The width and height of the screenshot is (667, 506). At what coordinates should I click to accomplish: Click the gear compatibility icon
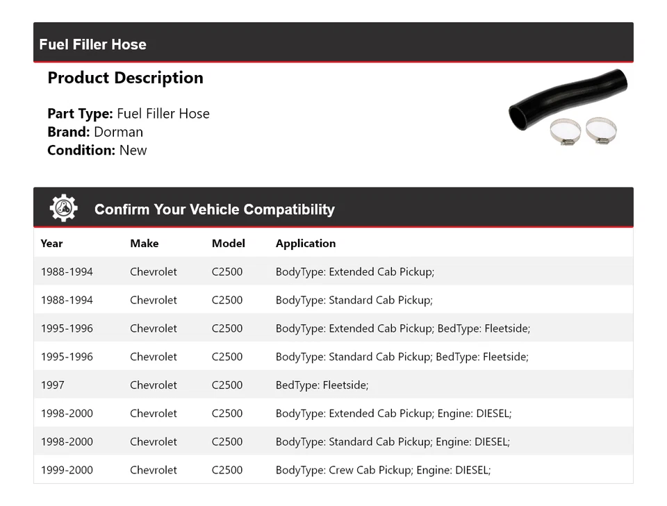63,208
